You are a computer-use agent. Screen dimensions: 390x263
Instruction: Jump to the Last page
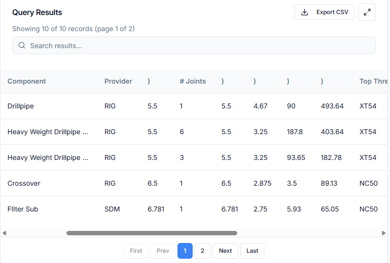click(x=252, y=251)
